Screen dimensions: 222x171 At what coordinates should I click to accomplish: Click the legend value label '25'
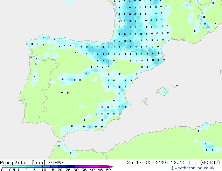(68, 170)
